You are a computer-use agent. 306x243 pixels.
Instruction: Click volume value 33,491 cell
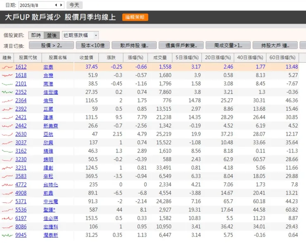coord(164,168)
